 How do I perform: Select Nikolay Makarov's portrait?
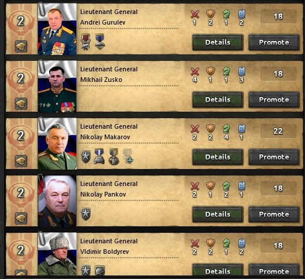tap(57, 143)
